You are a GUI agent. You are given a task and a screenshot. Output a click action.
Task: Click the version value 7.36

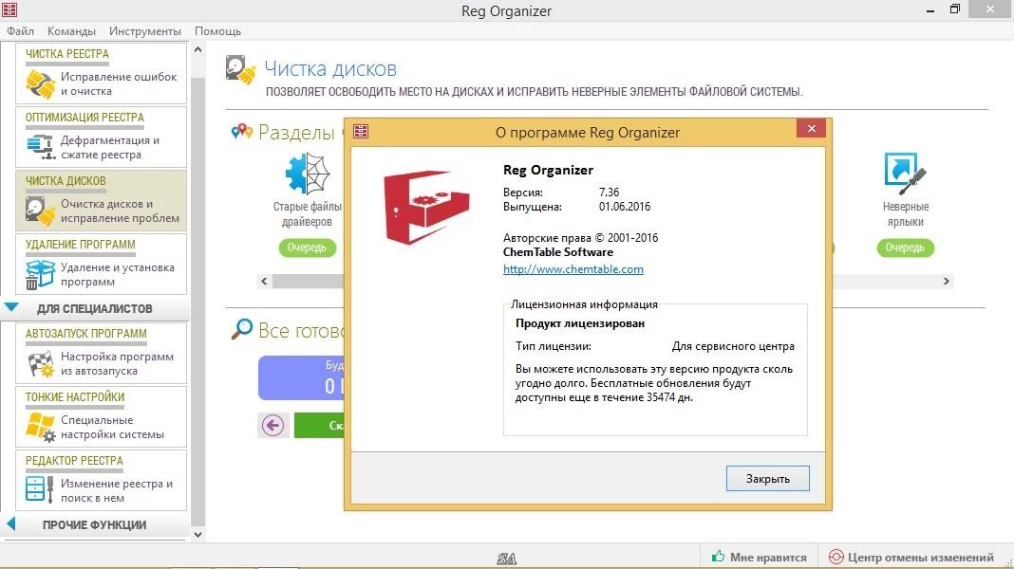tap(609, 193)
